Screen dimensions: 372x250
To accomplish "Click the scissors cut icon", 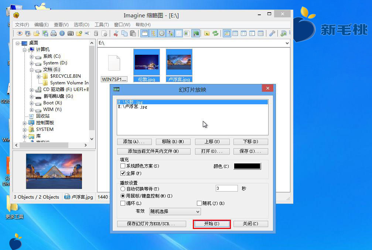I will click(116, 34).
